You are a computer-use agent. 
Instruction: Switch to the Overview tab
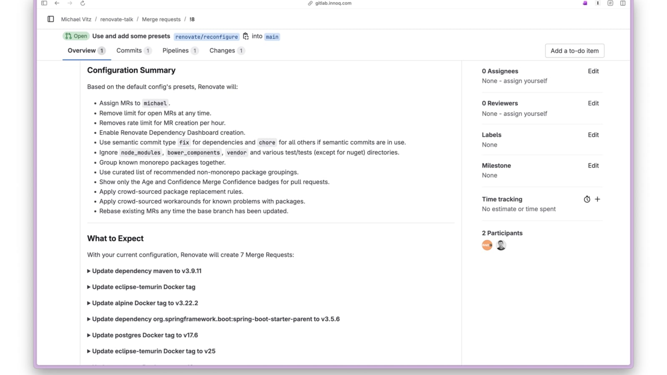tap(86, 50)
